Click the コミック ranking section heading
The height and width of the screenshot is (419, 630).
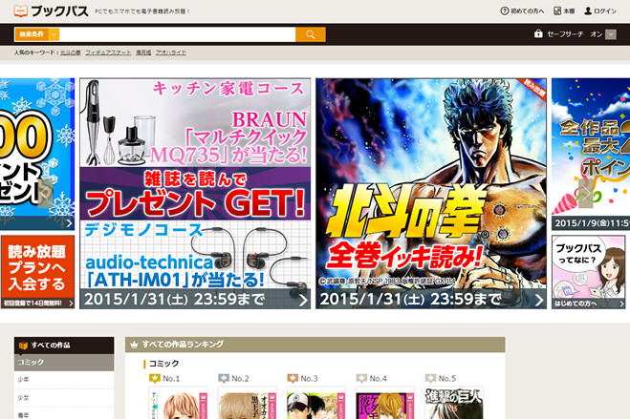click(x=163, y=364)
